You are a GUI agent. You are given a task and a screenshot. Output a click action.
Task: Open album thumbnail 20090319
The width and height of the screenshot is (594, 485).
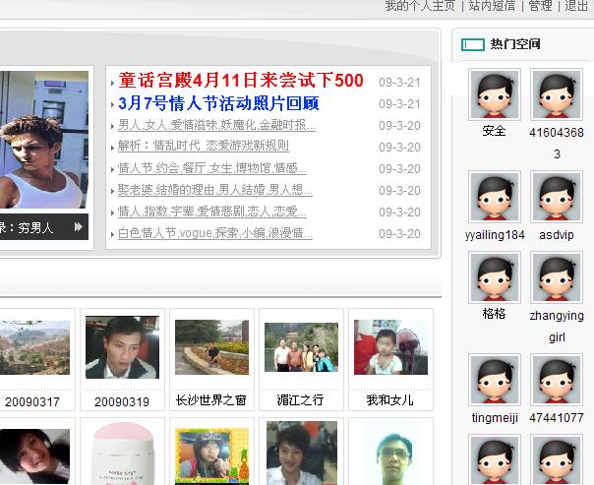coord(122,347)
